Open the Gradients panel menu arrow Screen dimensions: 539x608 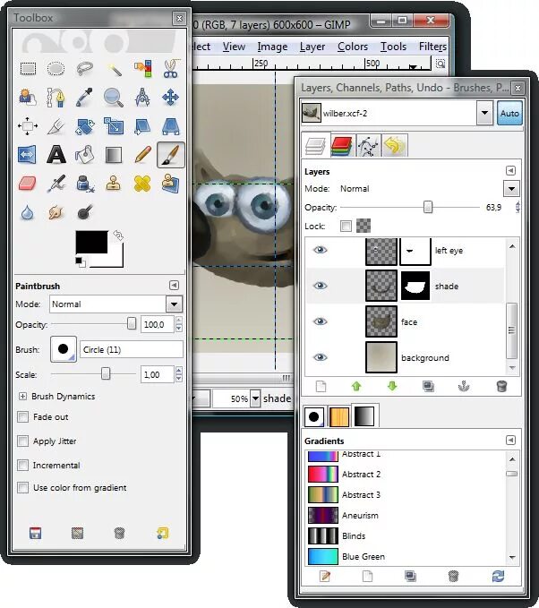tap(510, 440)
